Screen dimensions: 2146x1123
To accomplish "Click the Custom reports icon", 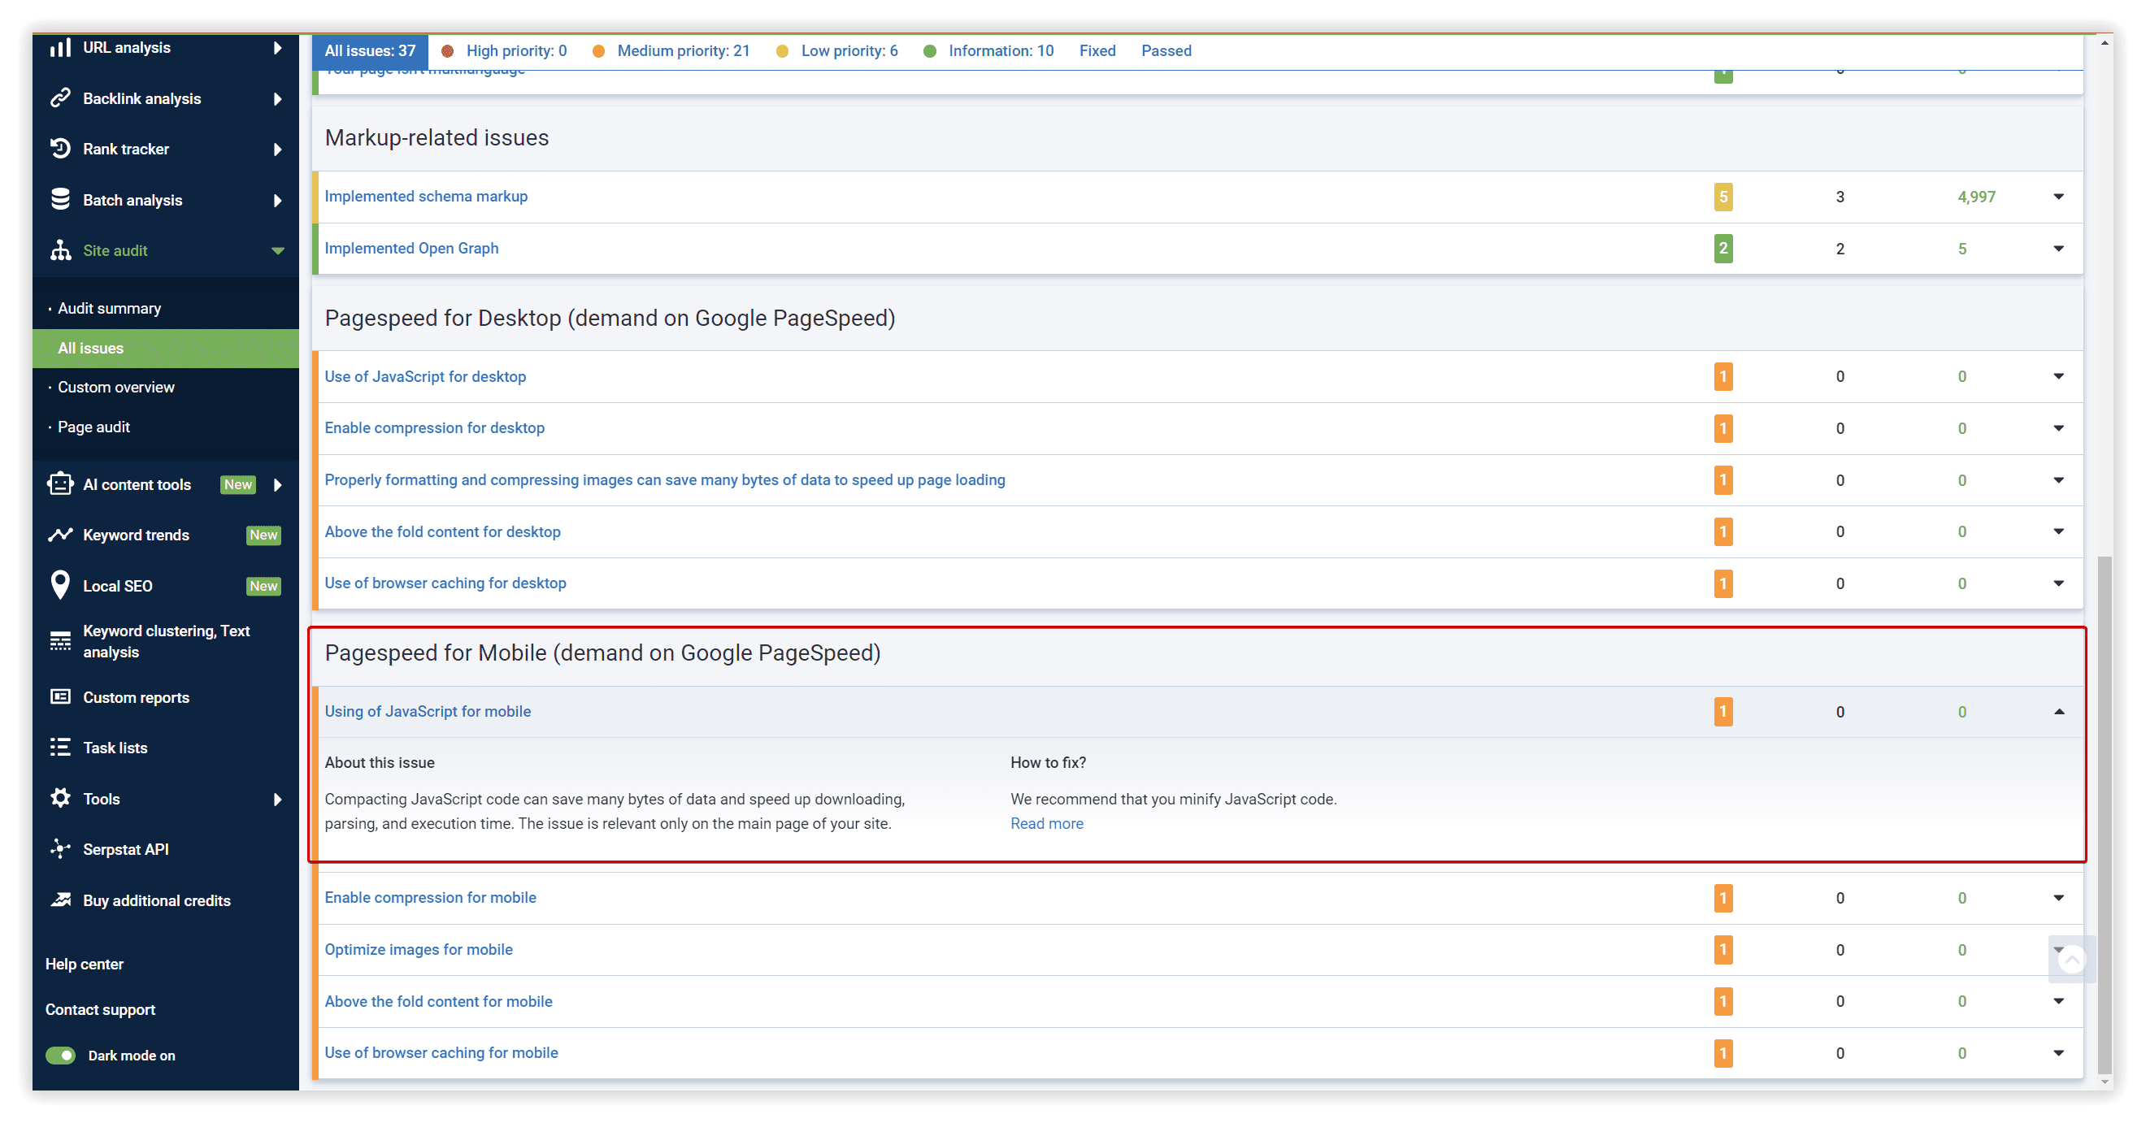I will pos(60,696).
